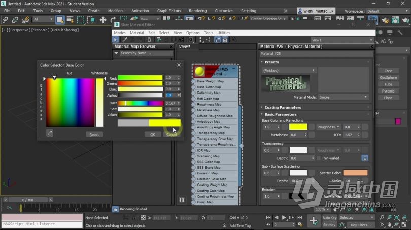Toggle the Material/Map Browser panel icon

(x=218, y=40)
